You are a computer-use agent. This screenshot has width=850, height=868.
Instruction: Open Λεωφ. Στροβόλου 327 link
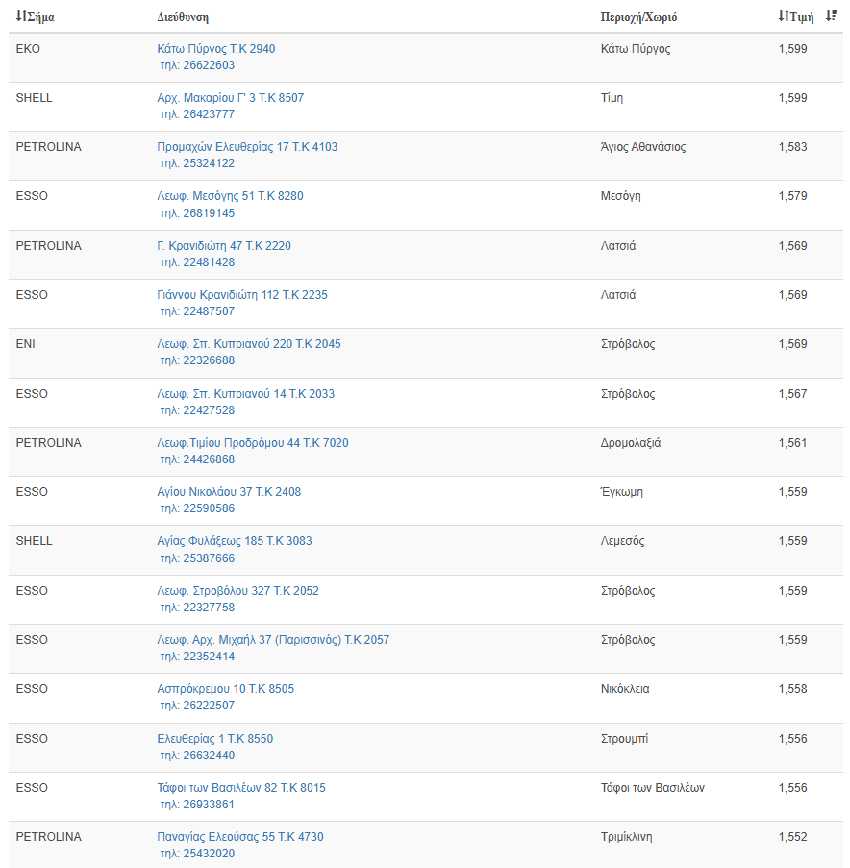(x=237, y=591)
